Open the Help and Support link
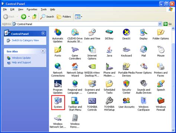Screen dimensions: 176x133 [x=21, y=62]
